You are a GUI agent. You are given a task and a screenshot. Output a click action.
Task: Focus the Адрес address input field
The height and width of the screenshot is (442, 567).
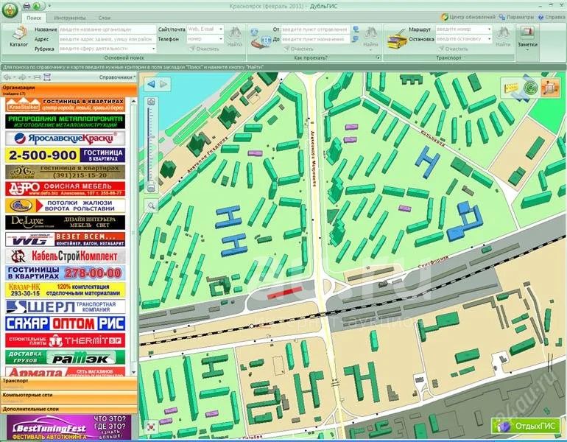(x=107, y=39)
